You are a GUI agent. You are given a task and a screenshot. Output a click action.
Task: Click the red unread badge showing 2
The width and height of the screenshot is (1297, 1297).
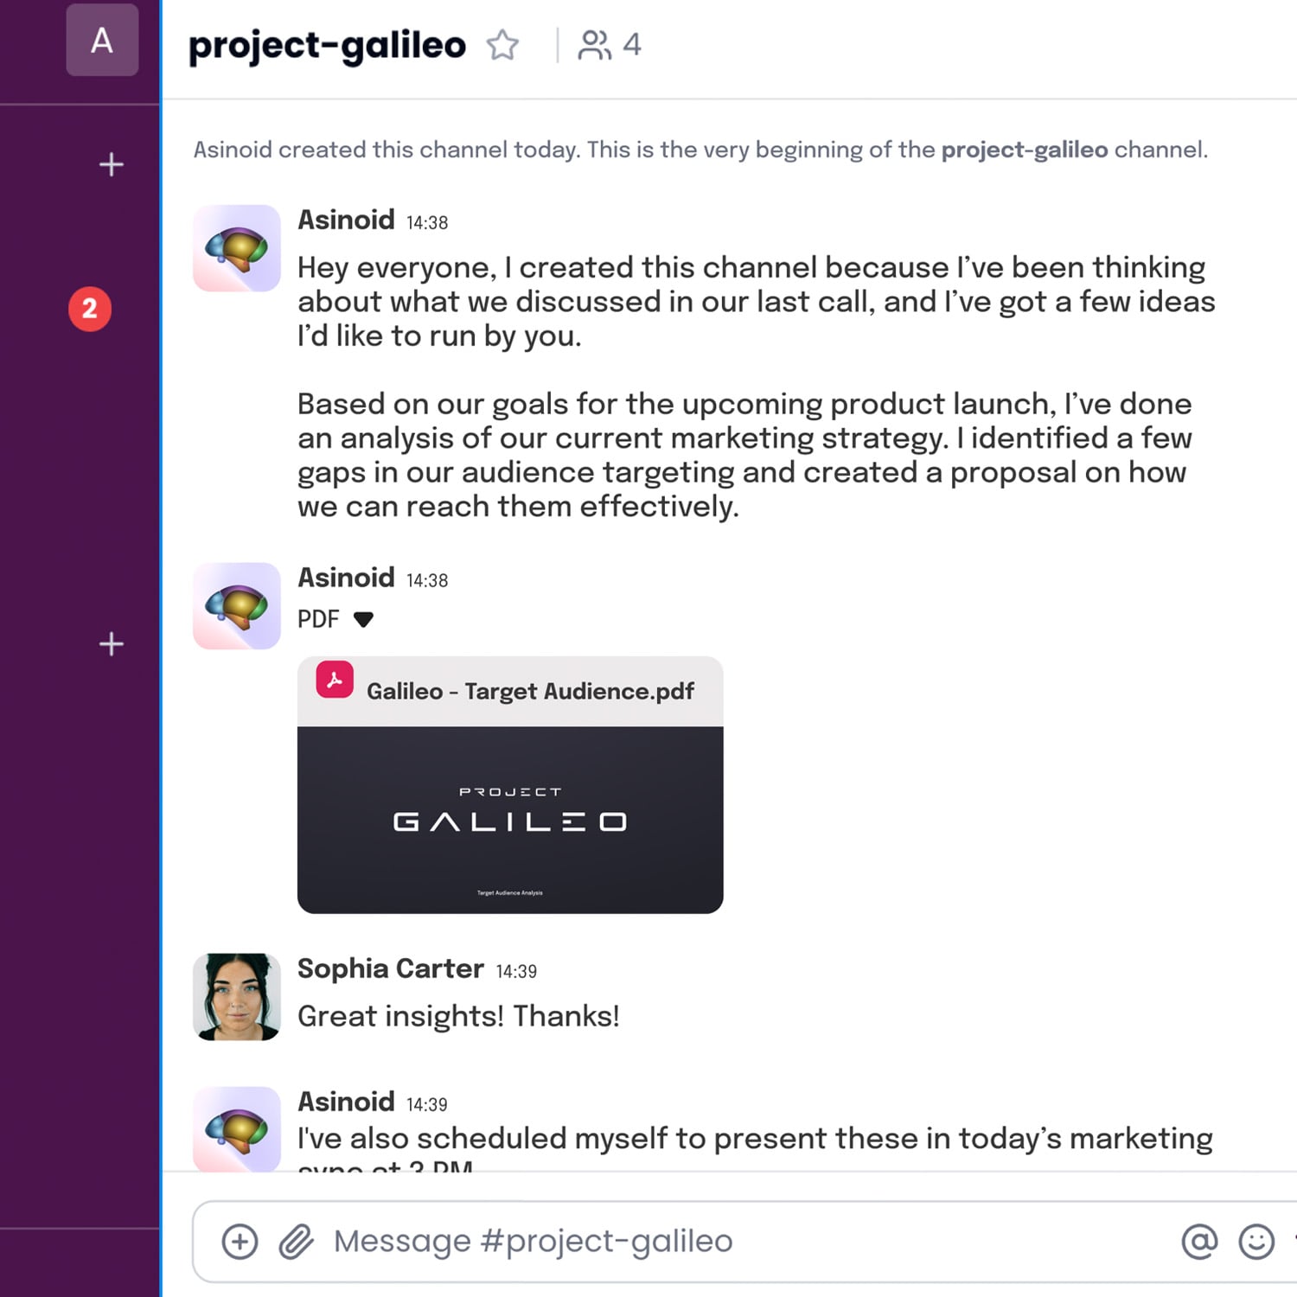(x=89, y=309)
